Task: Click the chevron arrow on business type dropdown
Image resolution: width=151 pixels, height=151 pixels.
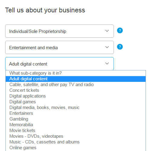Action: click(x=107, y=31)
